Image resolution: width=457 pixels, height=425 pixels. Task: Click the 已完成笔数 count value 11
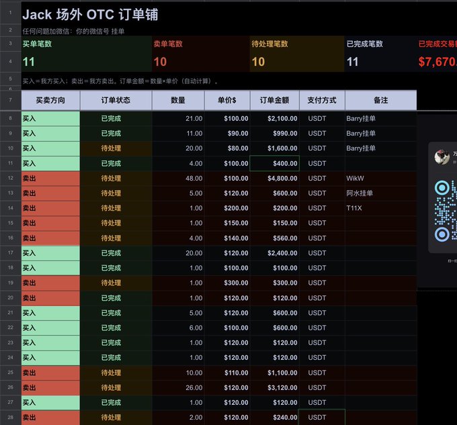tap(352, 62)
